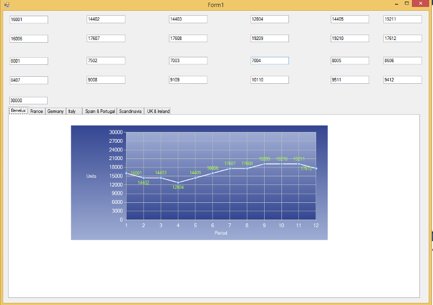Focus the field with value 8407
The height and width of the screenshot is (305, 433).
pos(29,80)
